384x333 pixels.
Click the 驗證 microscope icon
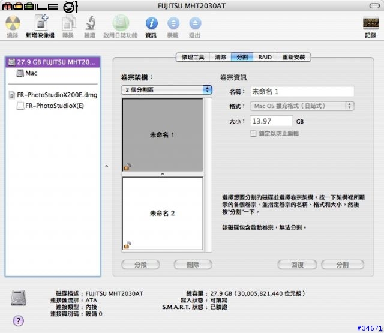coord(90,24)
